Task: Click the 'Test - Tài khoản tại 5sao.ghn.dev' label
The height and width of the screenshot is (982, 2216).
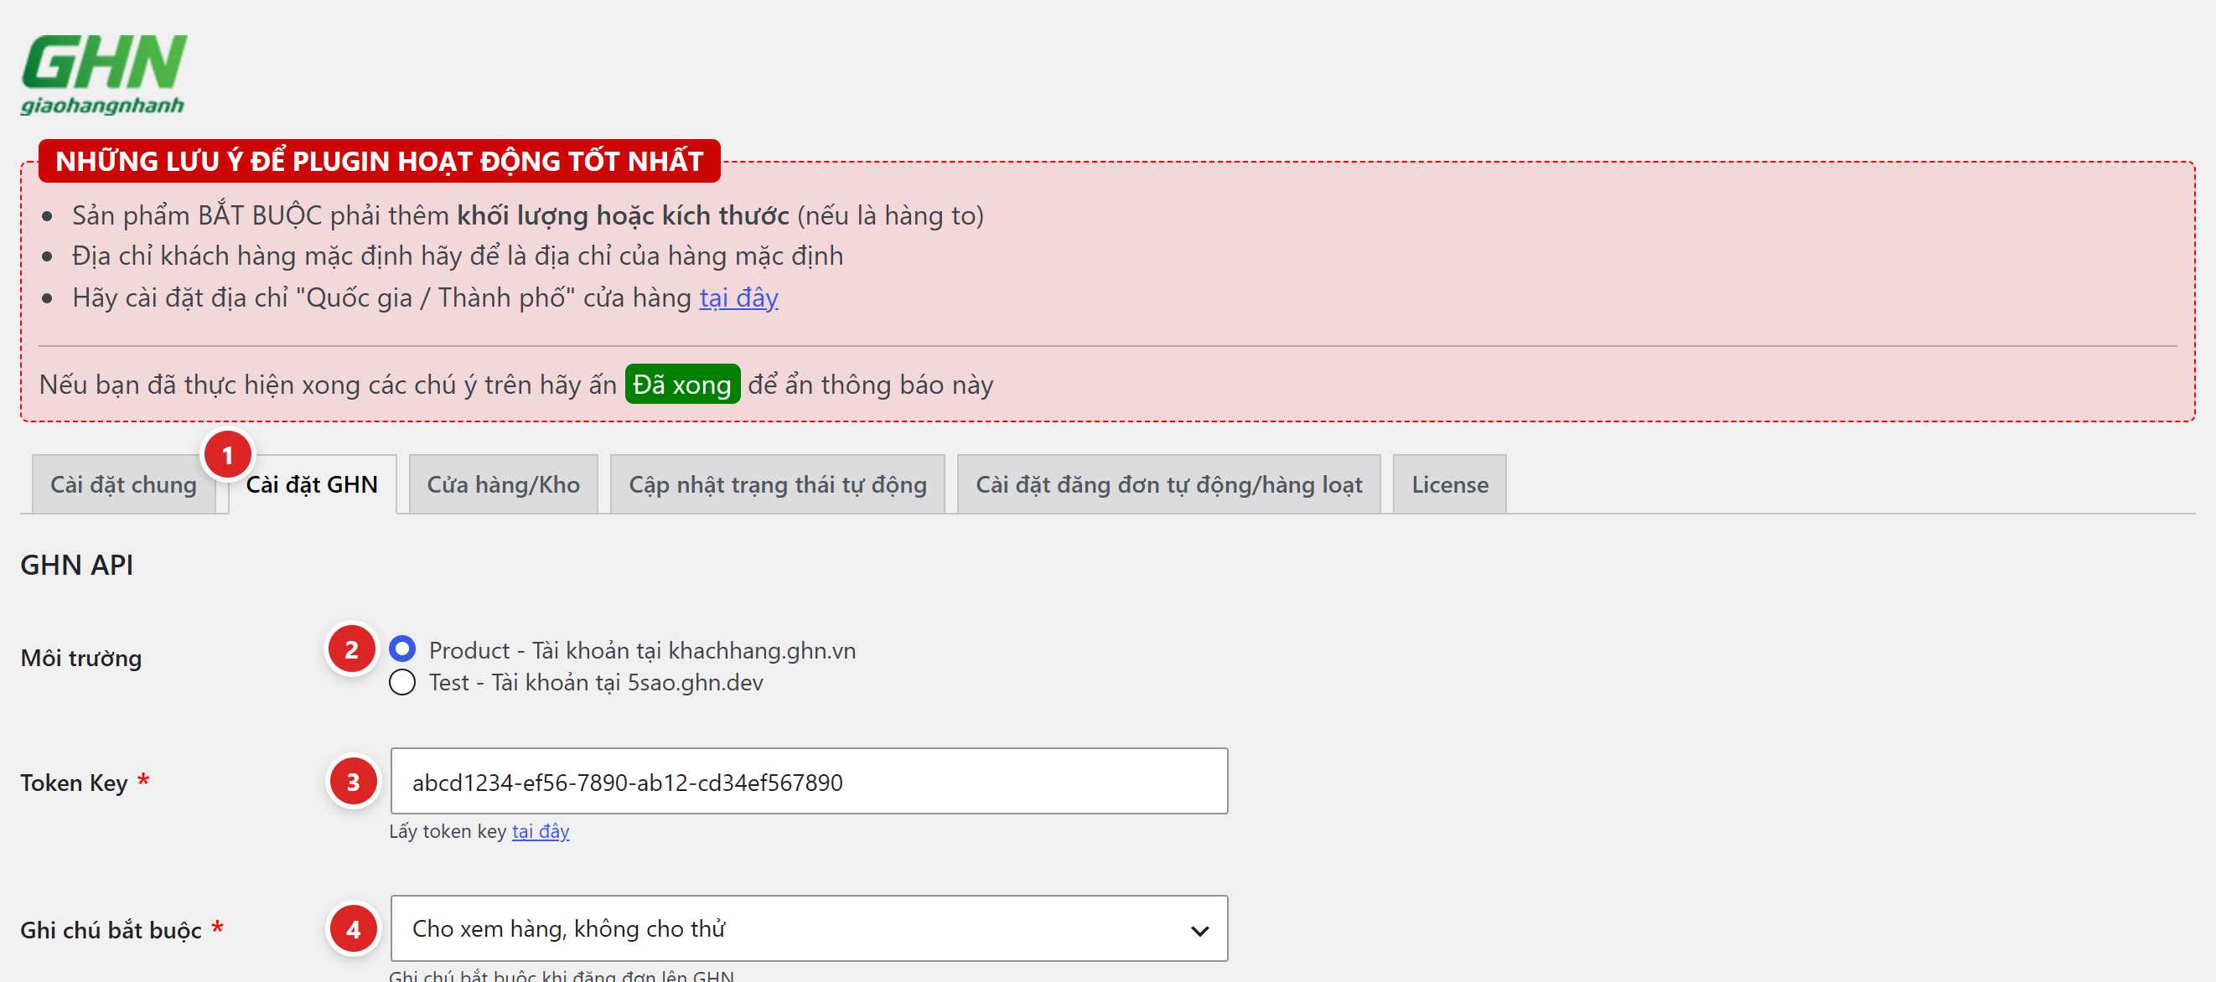Action: coord(595,682)
